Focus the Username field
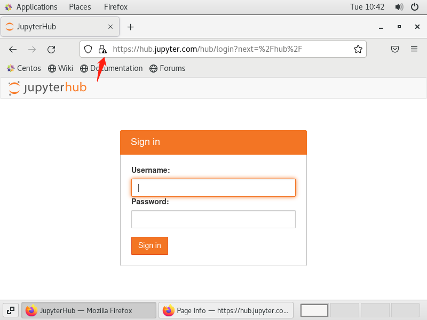 pos(213,188)
